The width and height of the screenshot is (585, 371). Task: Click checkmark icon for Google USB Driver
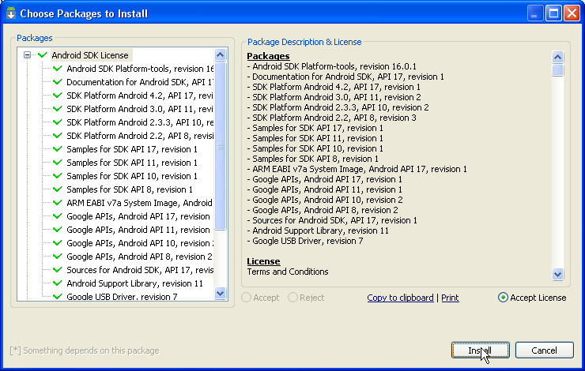tap(58, 296)
